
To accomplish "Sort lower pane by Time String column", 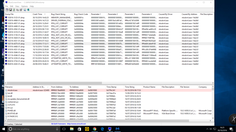I will tap(133, 87).
